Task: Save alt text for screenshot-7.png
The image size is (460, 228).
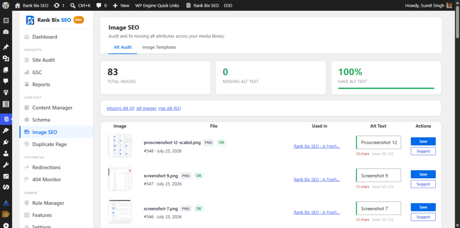Action: [x=423, y=207]
